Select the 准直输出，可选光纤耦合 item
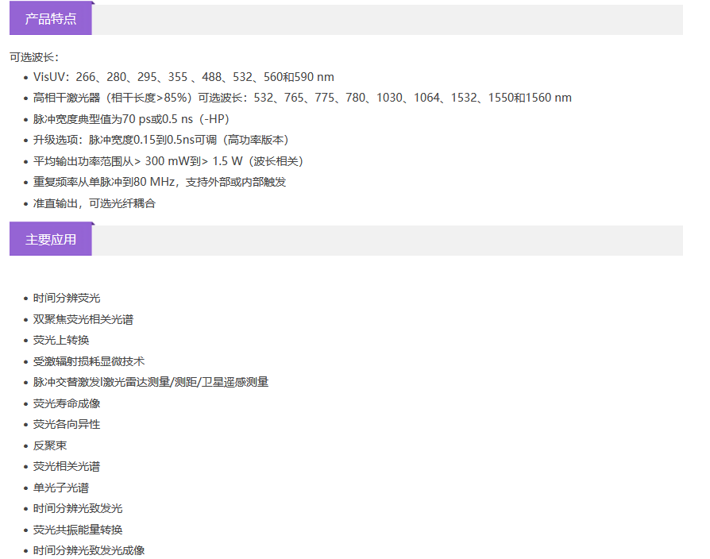Screen dimensions: 710x559 point(95,203)
